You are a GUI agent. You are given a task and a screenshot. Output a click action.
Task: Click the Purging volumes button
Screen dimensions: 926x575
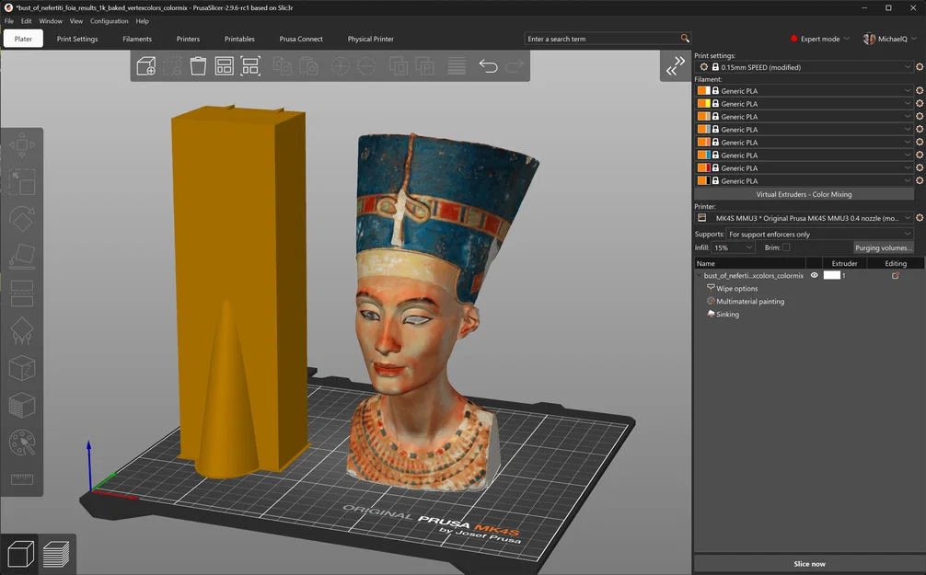(884, 248)
